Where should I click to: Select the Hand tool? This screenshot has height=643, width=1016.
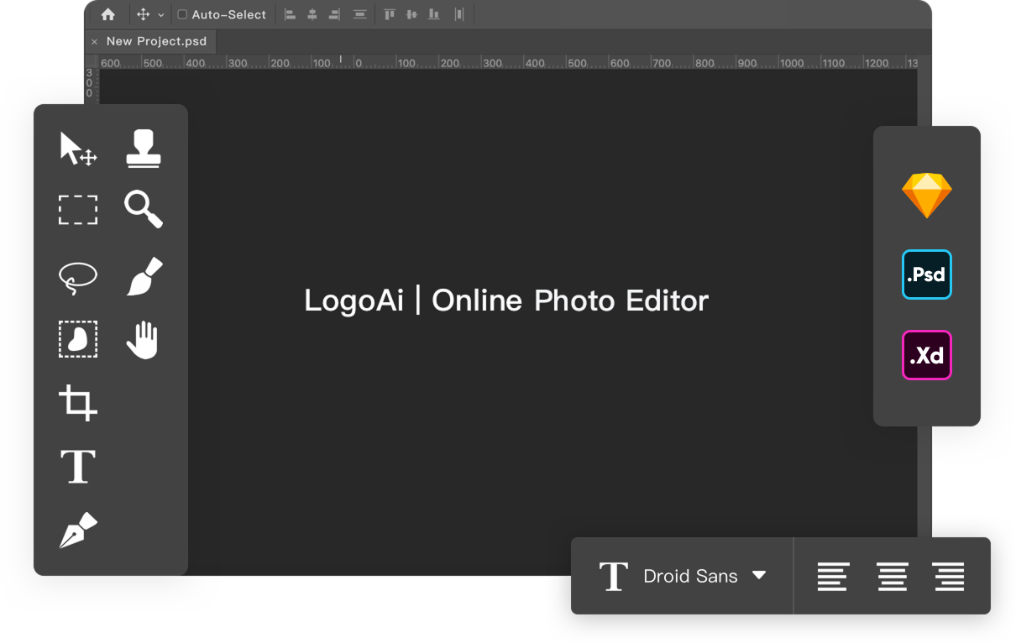point(143,339)
